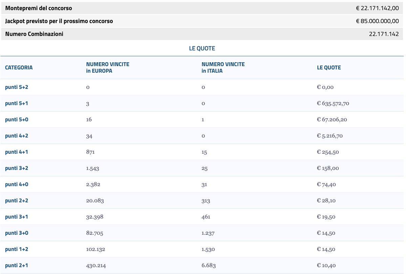Viewport: 406px width, 274px height.
Task: Click the "punti 4+2" category label
Action: (x=17, y=136)
